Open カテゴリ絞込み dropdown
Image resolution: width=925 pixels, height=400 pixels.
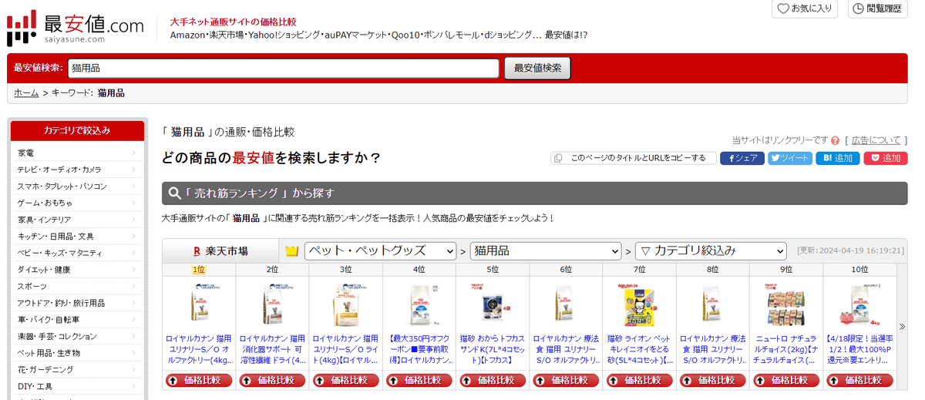pos(711,251)
